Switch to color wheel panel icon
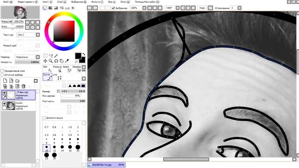The width and height of the screenshot is (299, 168). coord(45,8)
